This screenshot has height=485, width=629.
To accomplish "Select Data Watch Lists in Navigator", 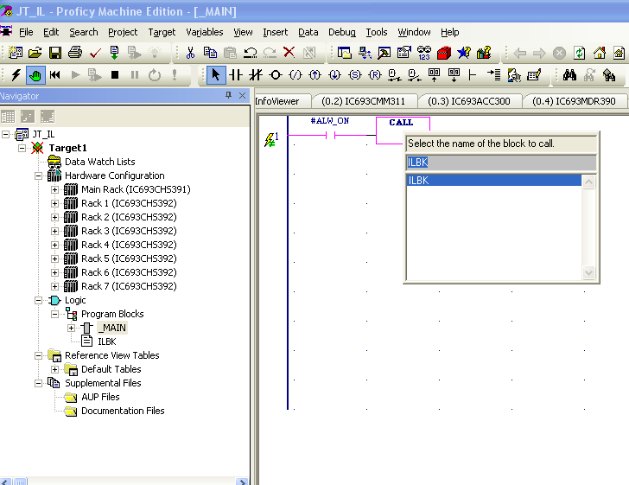I will (100, 162).
